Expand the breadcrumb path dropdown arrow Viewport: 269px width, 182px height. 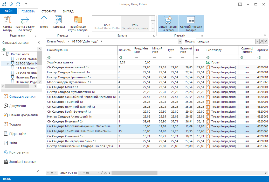point(180,41)
